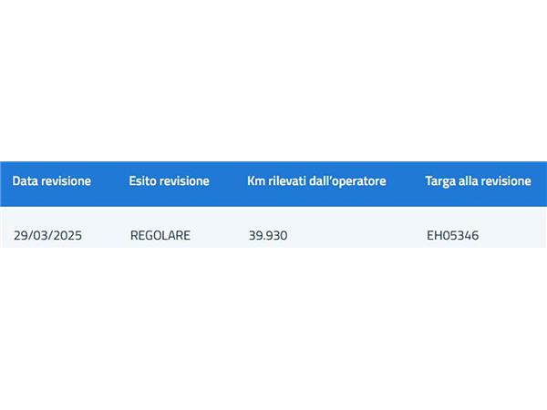Sort by the Data revisione column header
This screenshot has height=410, width=547.
tap(52, 181)
